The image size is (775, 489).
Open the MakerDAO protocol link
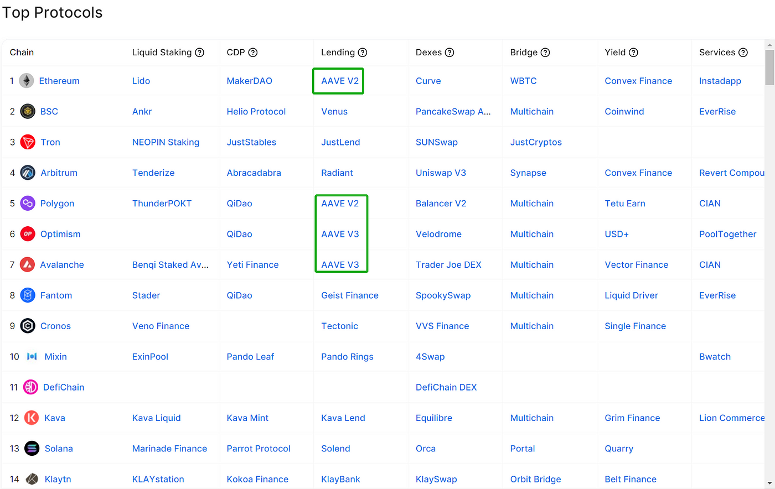[249, 81]
